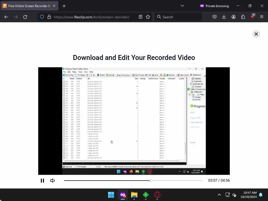
Task: Bookmark this page with the star
Action: pyautogui.click(x=148, y=17)
